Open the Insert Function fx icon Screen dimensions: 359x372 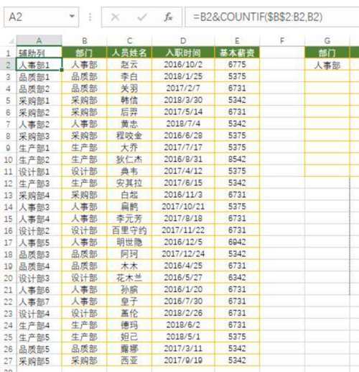(168, 17)
